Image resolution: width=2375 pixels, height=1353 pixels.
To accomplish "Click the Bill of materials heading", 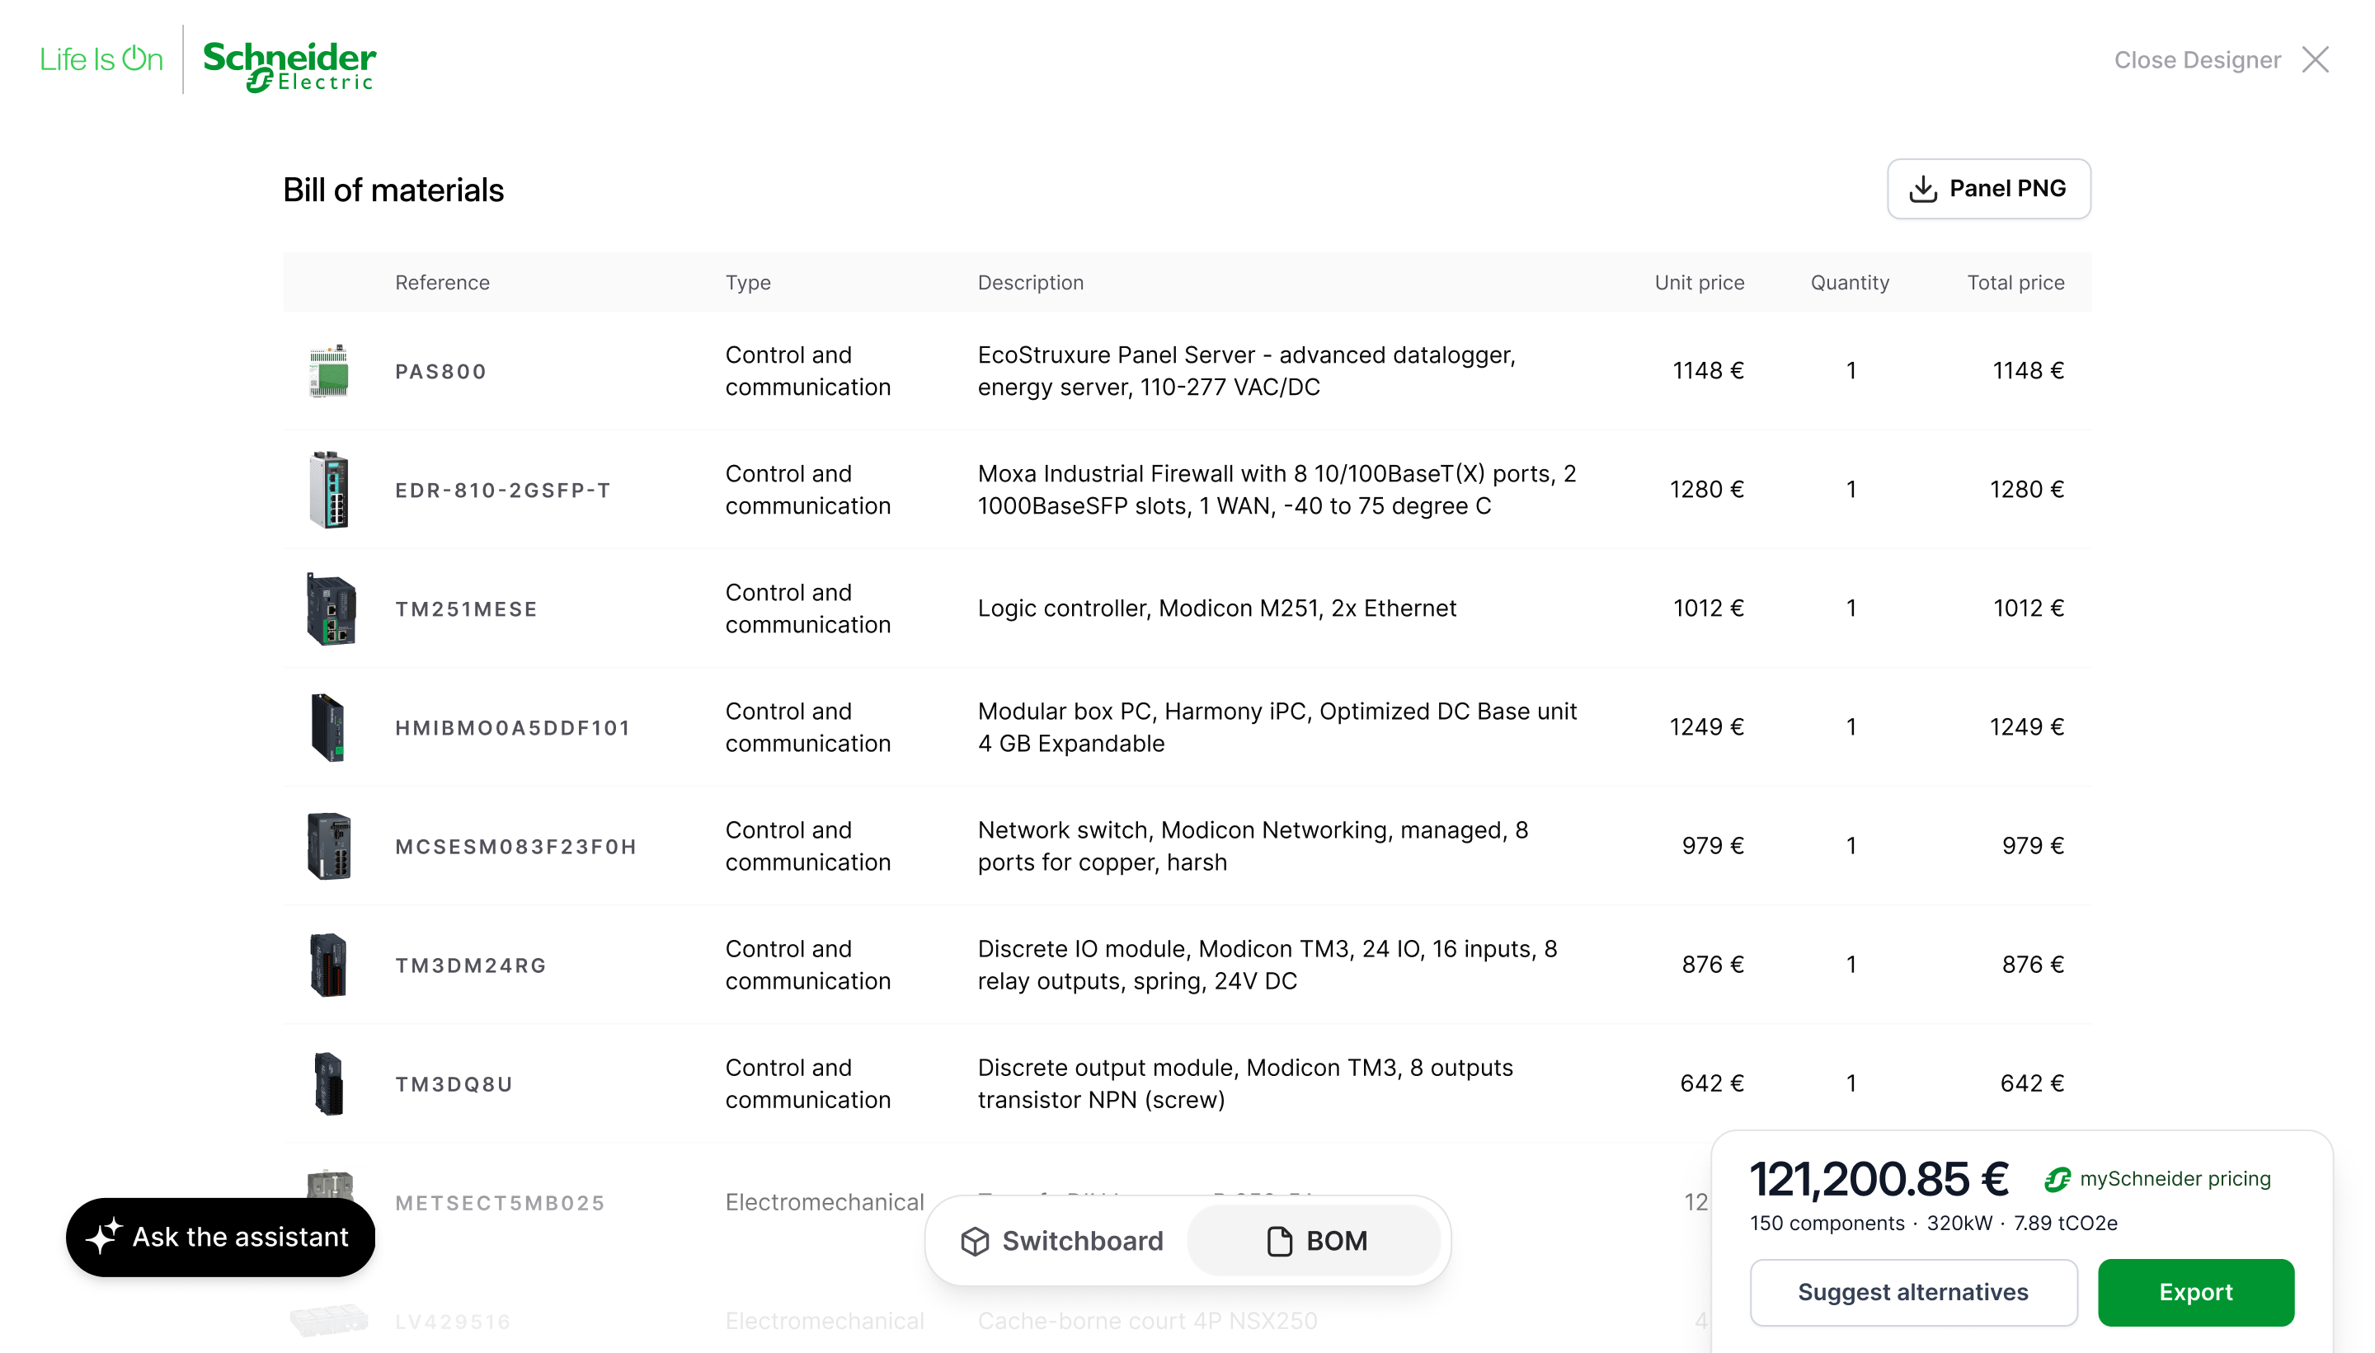I will click(393, 190).
